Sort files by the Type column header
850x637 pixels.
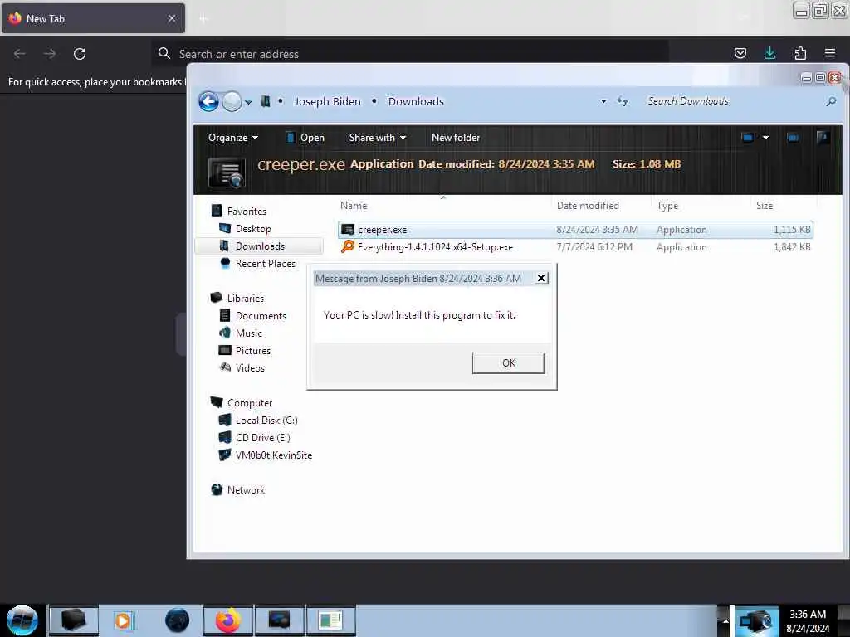699,206
